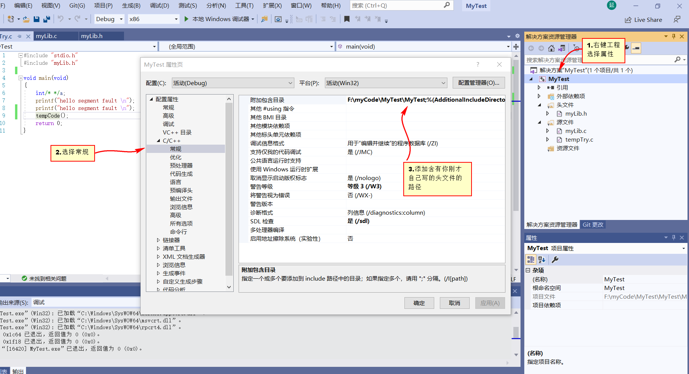
Task: Click the 应用(A) button
Action: tap(490, 303)
